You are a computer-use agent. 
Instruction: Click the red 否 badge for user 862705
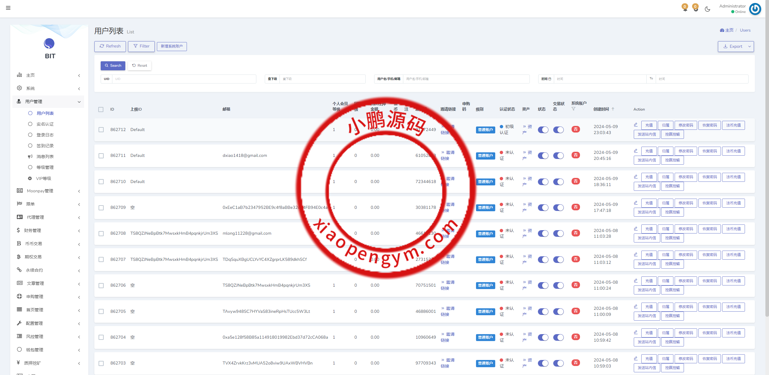[575, 311]
